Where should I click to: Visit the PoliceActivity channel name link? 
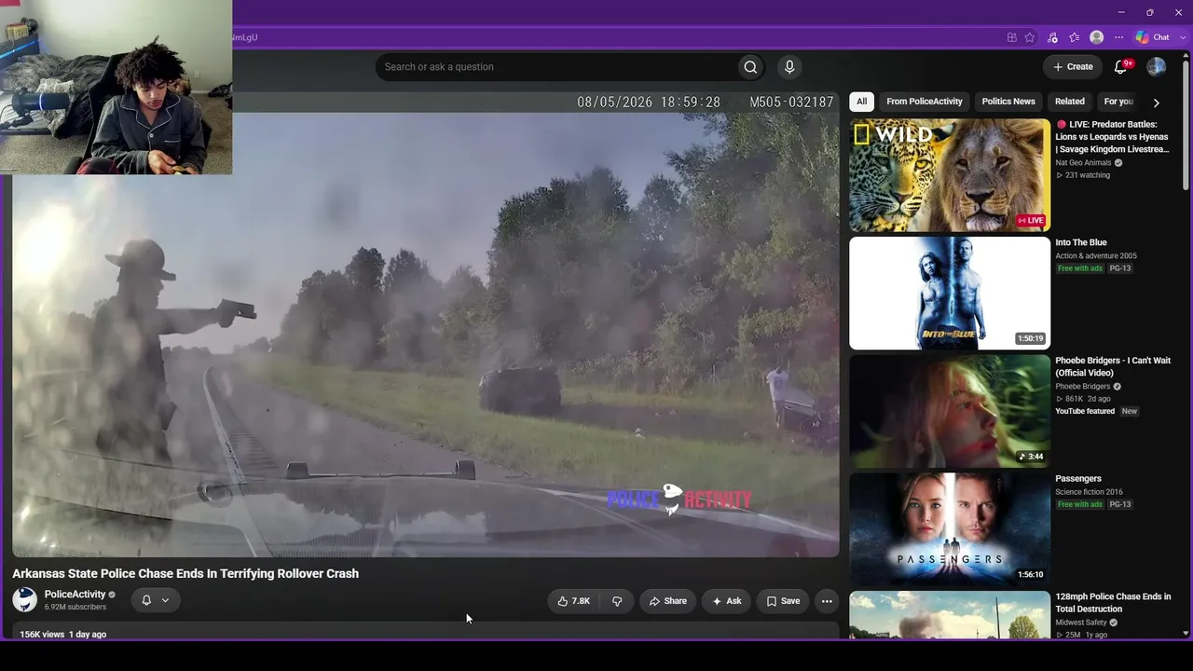[x=75, y=595]
